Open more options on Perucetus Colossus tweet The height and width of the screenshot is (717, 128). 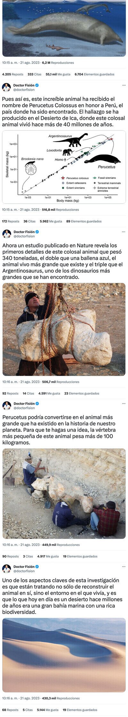[x=124, y=85]
